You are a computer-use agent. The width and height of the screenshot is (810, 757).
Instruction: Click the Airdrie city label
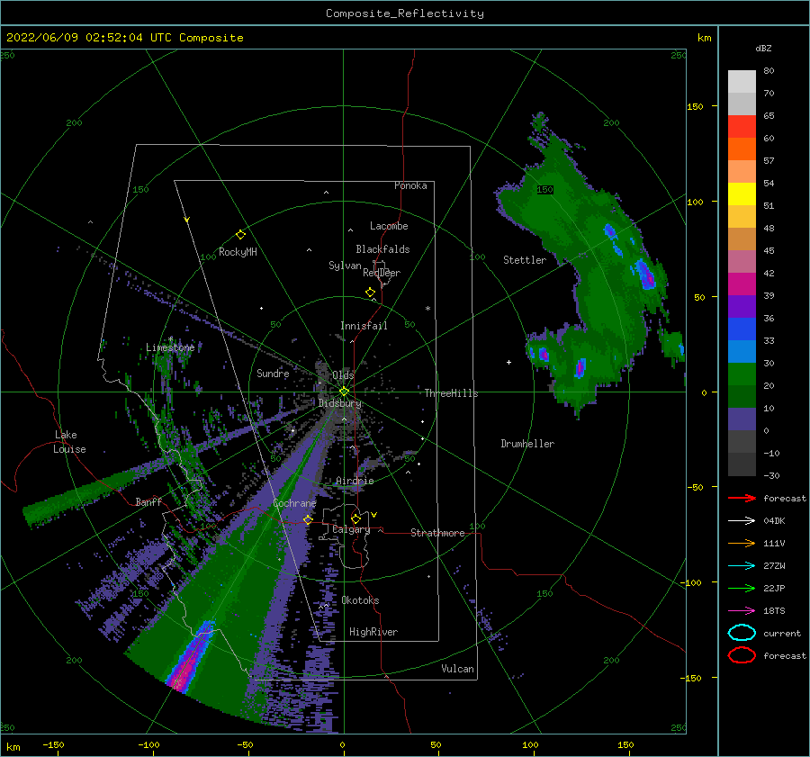tap(355, 481)
